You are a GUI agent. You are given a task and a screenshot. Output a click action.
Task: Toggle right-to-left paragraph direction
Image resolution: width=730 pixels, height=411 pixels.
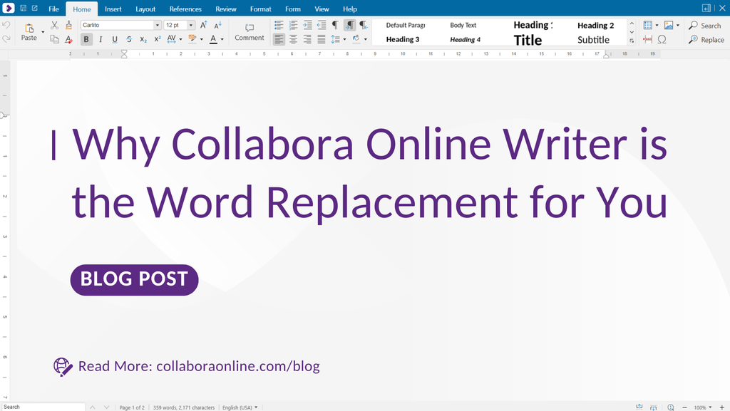(364, 25)
